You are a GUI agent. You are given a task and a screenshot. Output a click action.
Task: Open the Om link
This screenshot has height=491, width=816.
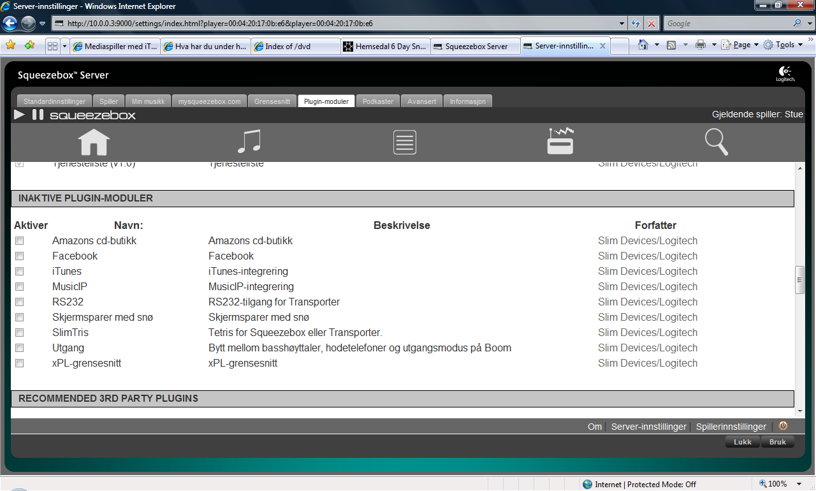[595, 427]
